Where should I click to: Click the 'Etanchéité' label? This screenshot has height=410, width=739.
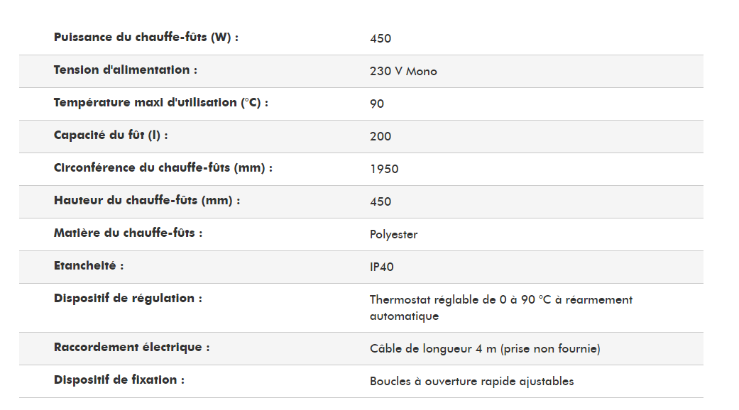89,266
